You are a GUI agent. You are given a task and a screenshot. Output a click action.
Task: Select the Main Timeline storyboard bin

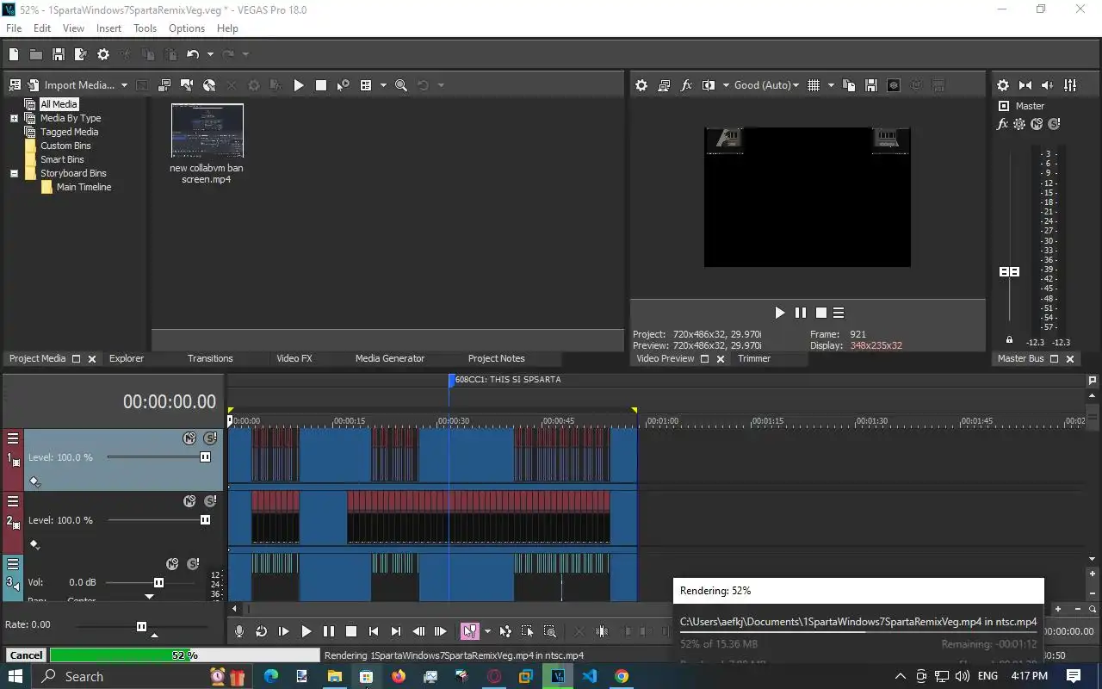coord(84,187)
